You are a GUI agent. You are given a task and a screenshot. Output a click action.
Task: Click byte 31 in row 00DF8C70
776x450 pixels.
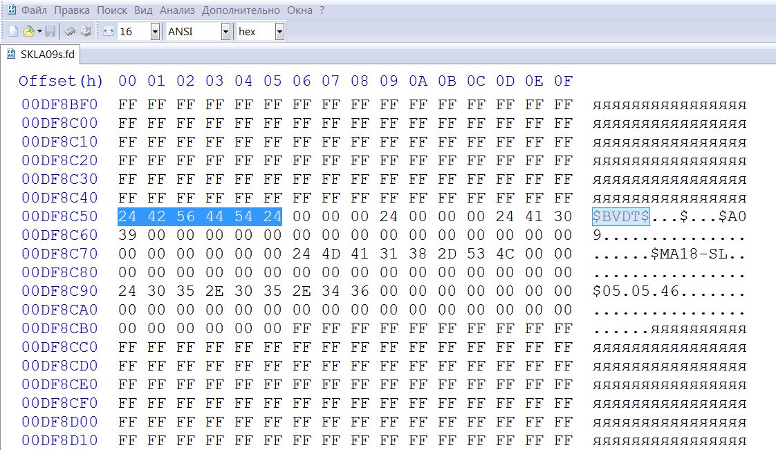point(389,254)
